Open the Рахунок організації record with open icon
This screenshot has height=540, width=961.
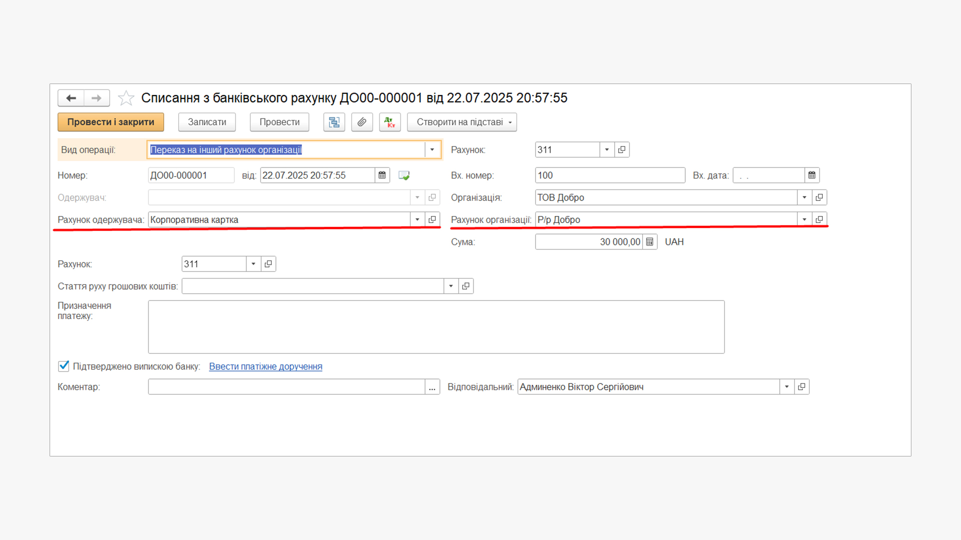pos(819,219)
